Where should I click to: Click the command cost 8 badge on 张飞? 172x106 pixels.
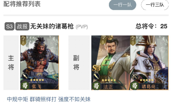[23, 40]
